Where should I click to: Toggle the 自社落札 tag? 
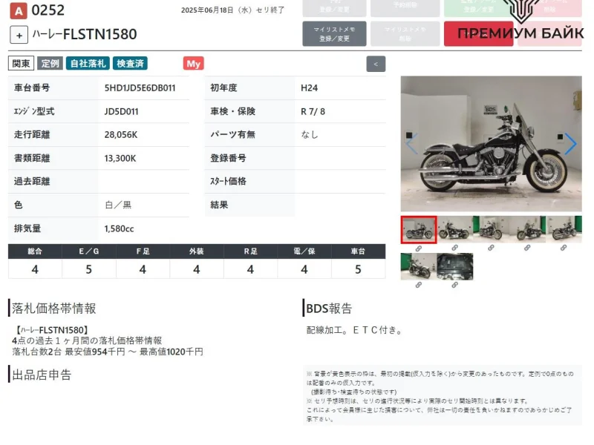[x=88, y=64]
